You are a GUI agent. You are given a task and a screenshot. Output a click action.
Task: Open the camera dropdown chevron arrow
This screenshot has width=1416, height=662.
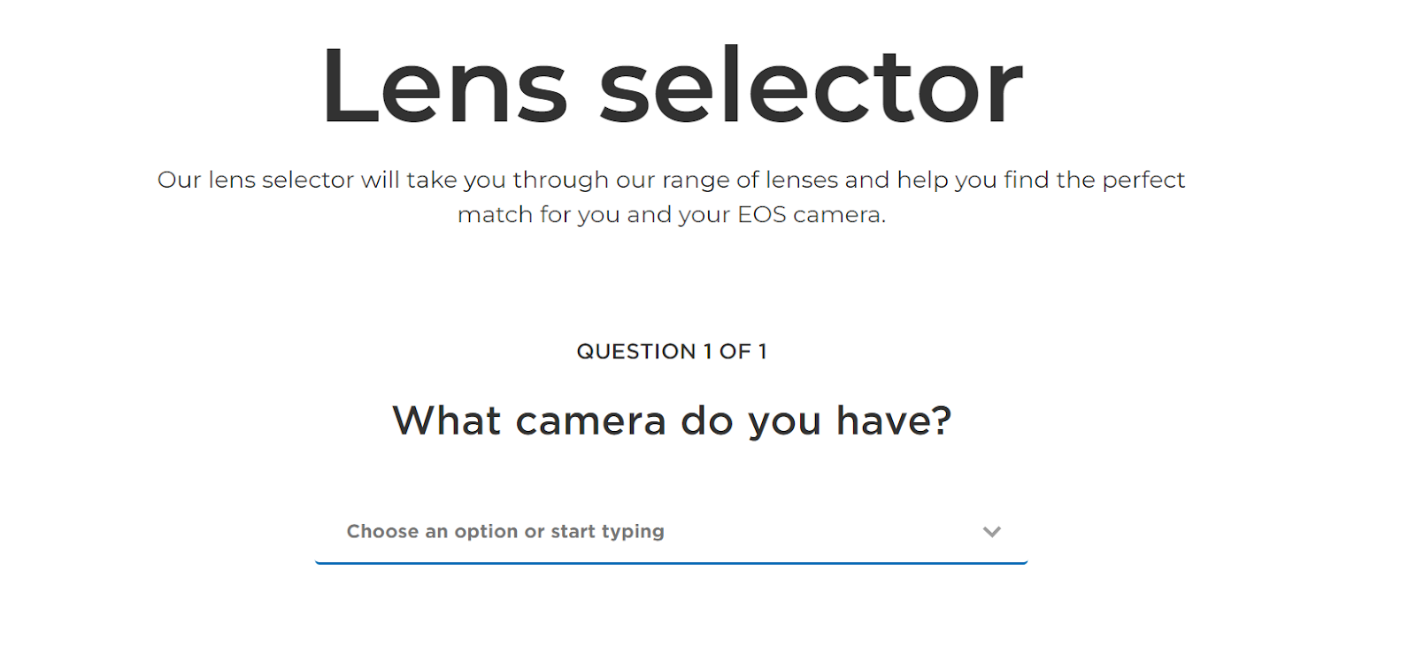click(991, 532)
